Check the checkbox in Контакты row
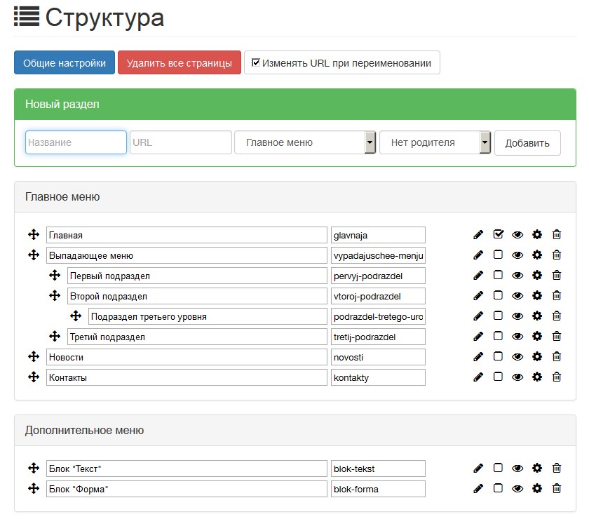The height and width of the screenshot is (519, 589). click(x=498, y=377)
